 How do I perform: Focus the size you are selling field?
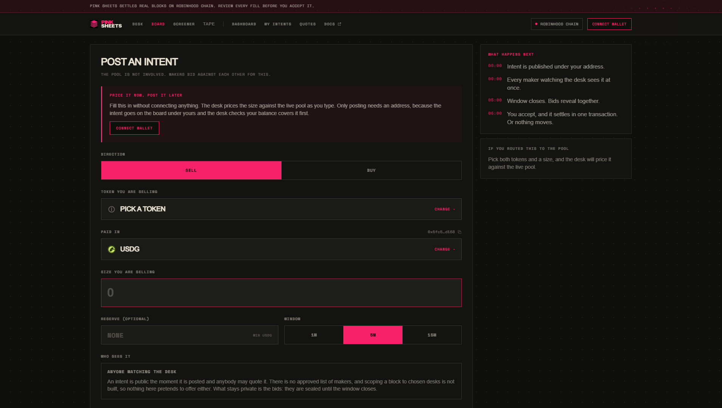click(281, 293)
